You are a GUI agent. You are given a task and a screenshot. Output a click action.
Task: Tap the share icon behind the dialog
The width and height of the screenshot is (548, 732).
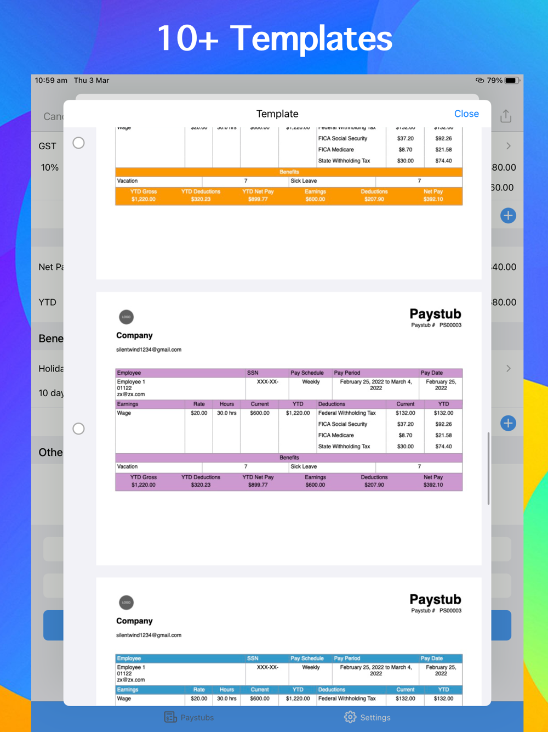pos(506,116)
